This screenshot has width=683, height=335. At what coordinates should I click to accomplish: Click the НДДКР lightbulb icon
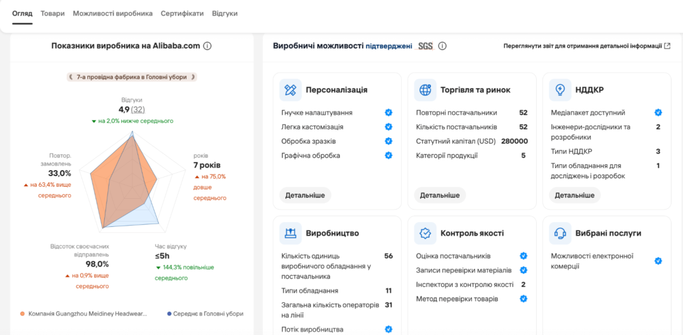tap(560, 90)
